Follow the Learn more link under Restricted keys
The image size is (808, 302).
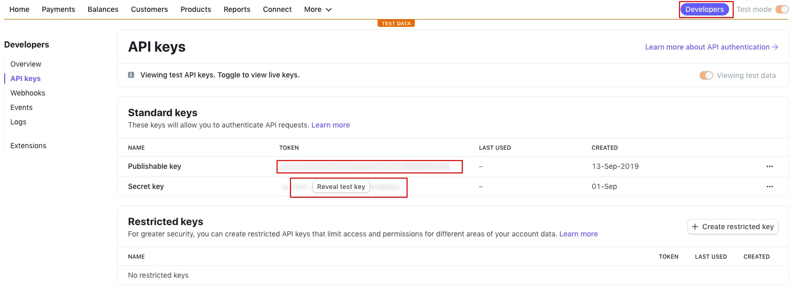(x=578, y=234)
